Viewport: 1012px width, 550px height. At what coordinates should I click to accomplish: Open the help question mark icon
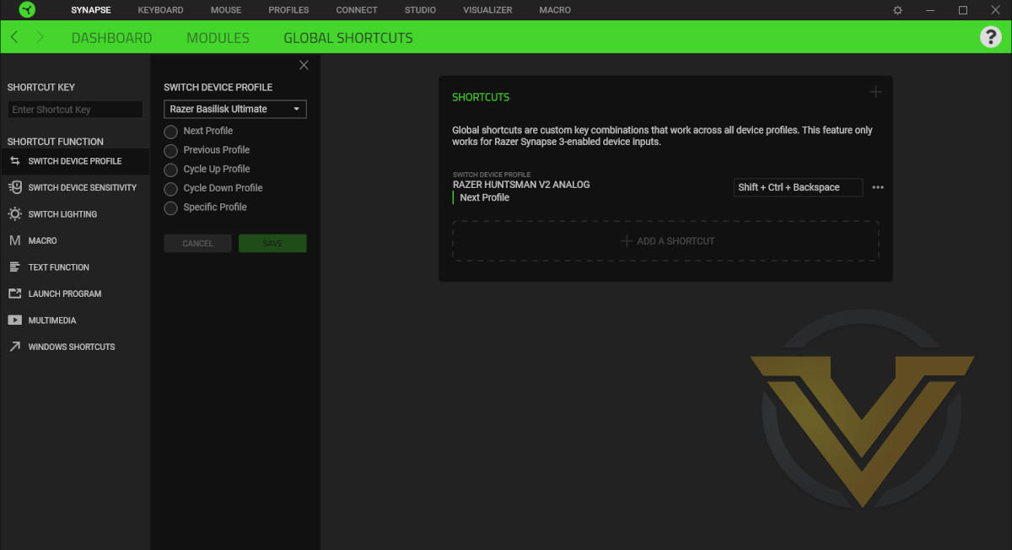tap(990, 37)
